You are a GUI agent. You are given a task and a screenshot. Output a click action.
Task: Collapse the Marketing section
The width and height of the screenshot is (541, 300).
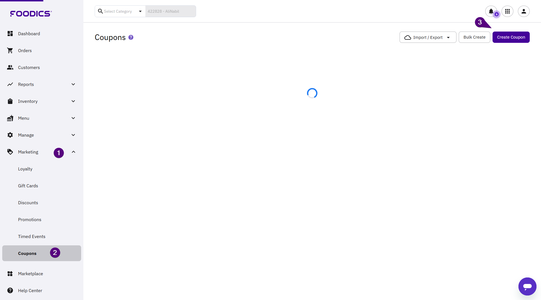73,152
